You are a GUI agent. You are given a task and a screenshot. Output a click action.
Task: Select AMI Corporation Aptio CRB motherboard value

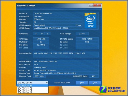66,61
